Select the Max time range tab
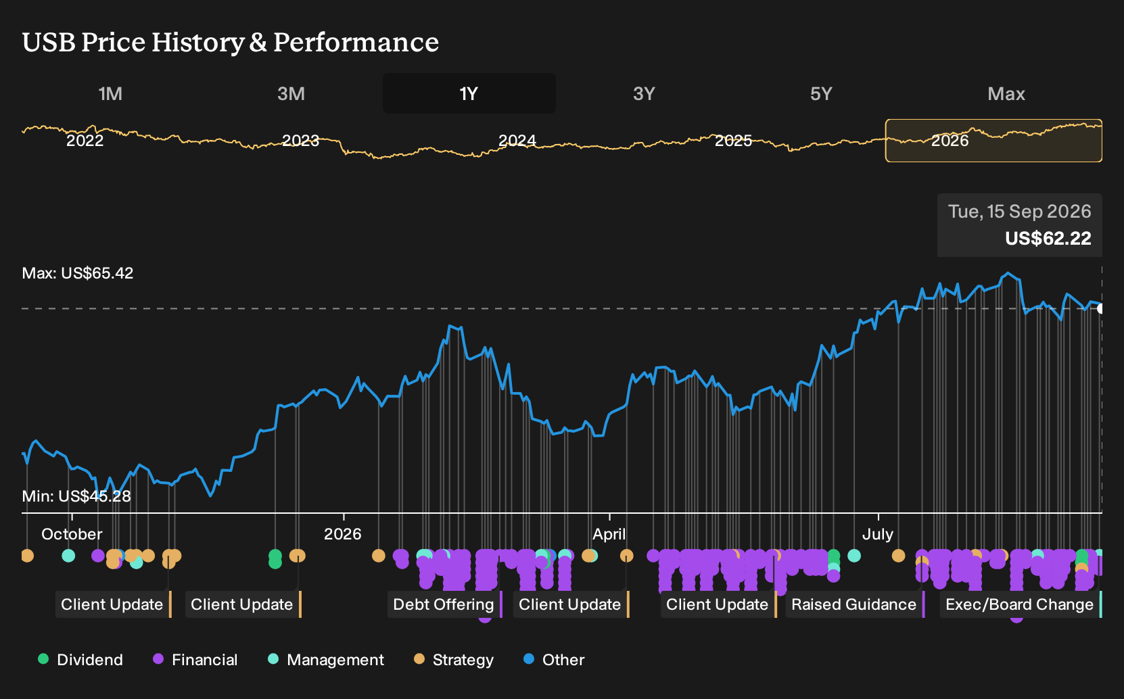This screenshot has width=1124, height=699. (x=1006, y=93)
